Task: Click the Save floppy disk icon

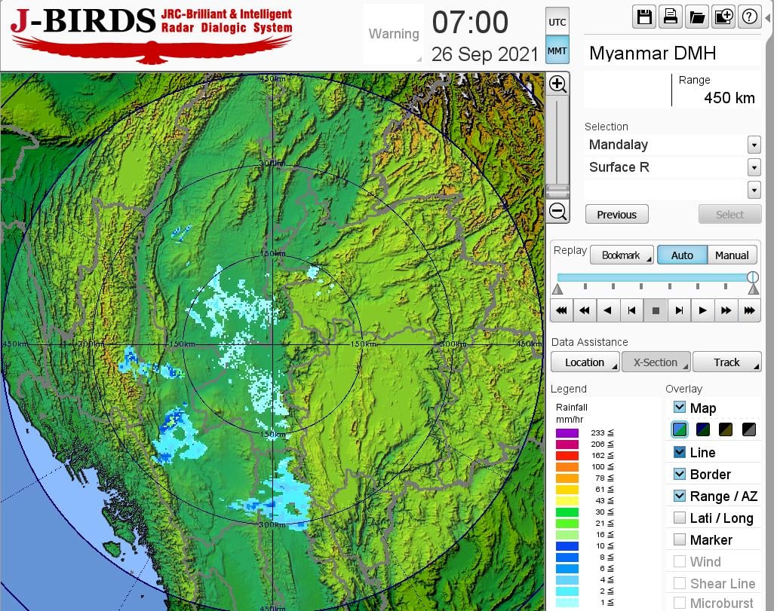Action: click(x=644, y=17)
